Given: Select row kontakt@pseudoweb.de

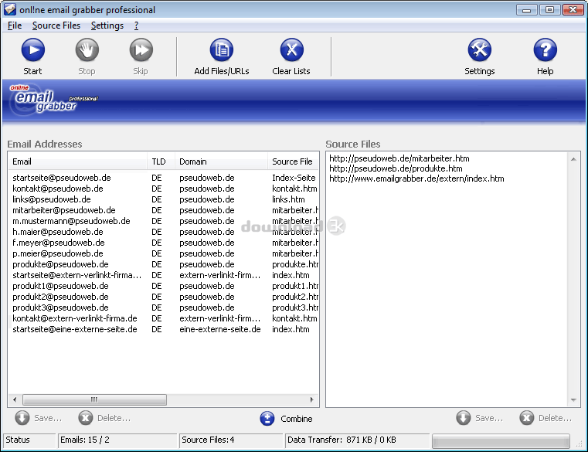Looking at the screenshot, I should tap(164, 189).
